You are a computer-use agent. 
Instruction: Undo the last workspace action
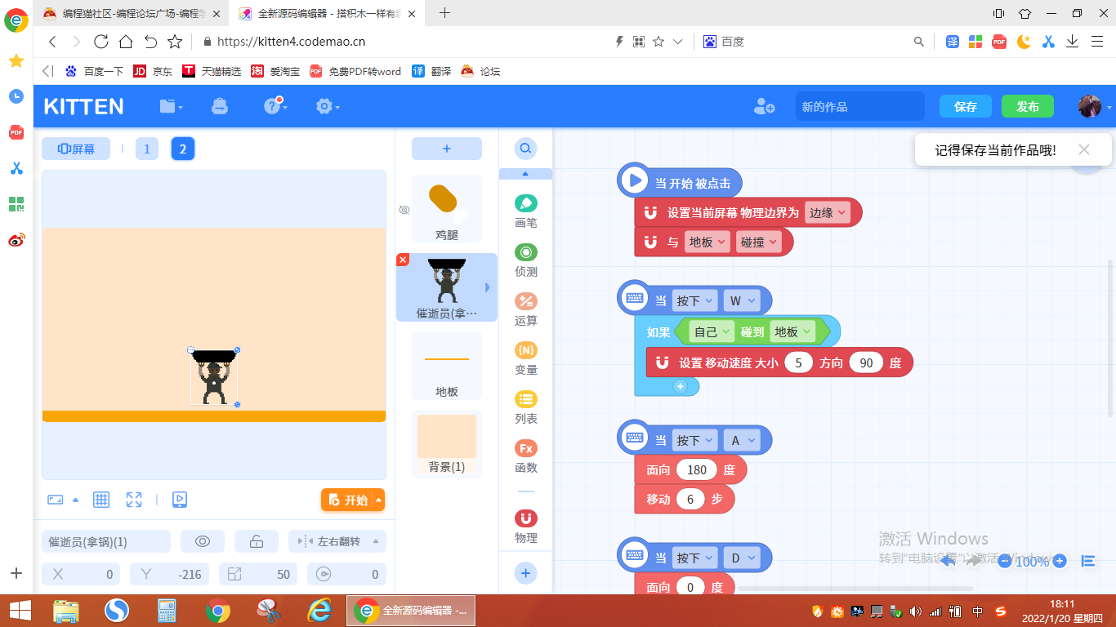pyautogui.click(x=949, y=561)
